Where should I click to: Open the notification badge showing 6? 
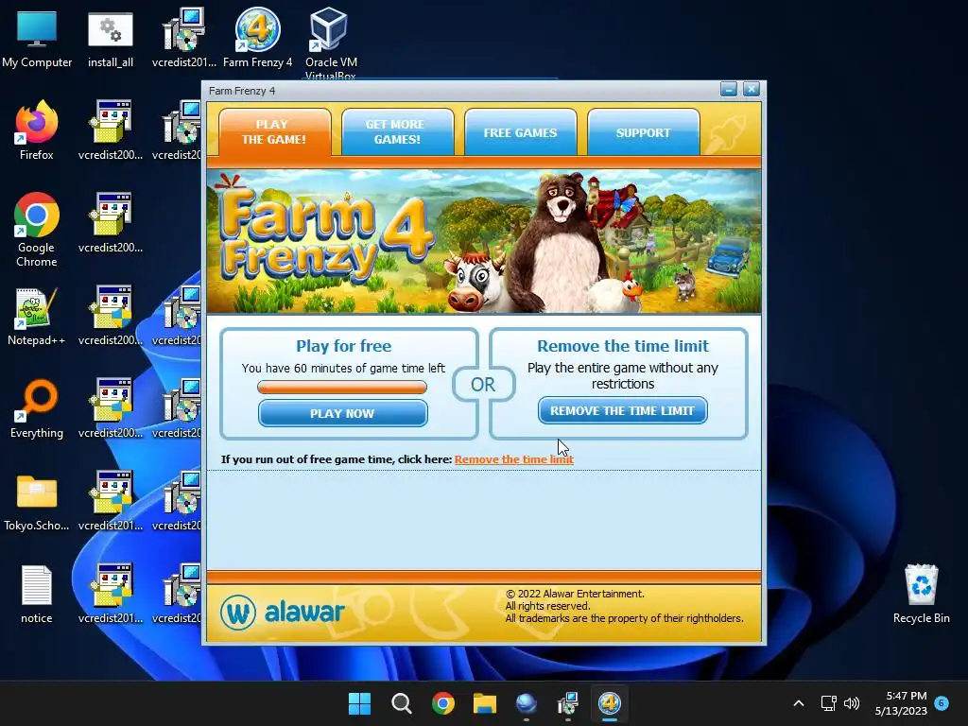click(x=942, y=702)
